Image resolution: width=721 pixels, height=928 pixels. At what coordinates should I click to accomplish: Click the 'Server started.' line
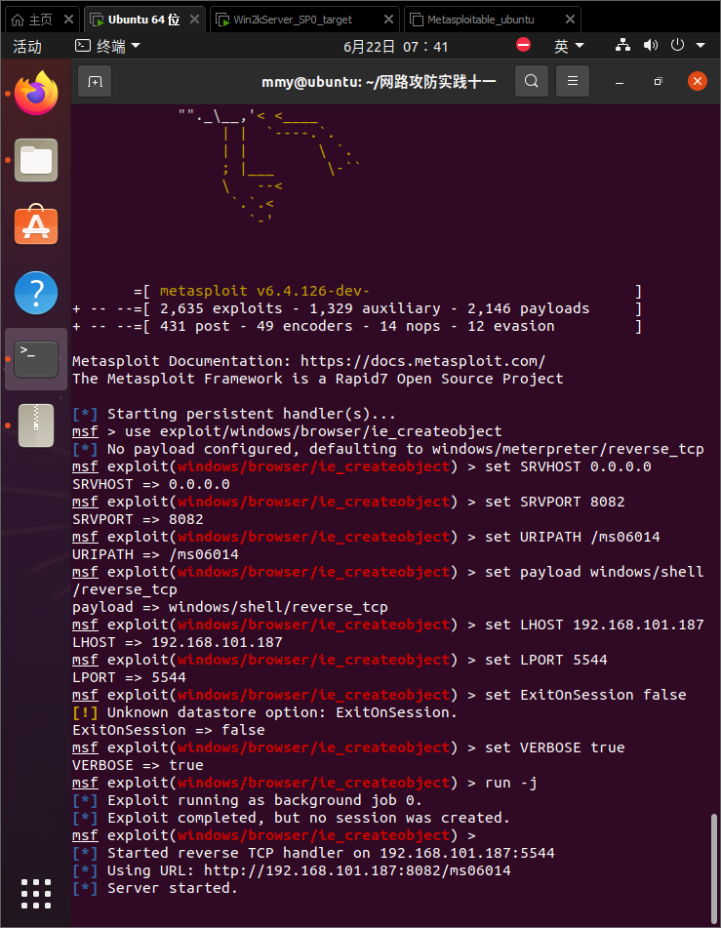pyautogui.click(x=173, y=888)
